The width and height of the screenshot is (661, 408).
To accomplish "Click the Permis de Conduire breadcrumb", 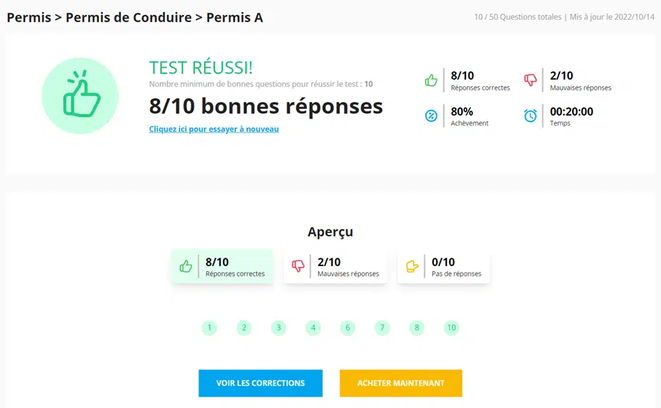I will 129,17.
